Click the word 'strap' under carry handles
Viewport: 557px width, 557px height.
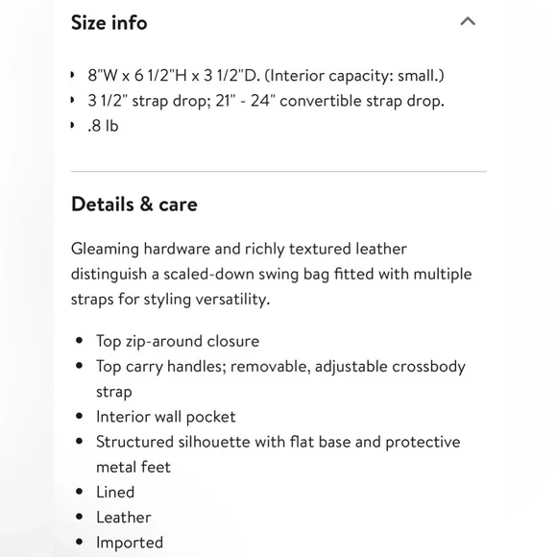pyautogui.click(x=114, y=392)
